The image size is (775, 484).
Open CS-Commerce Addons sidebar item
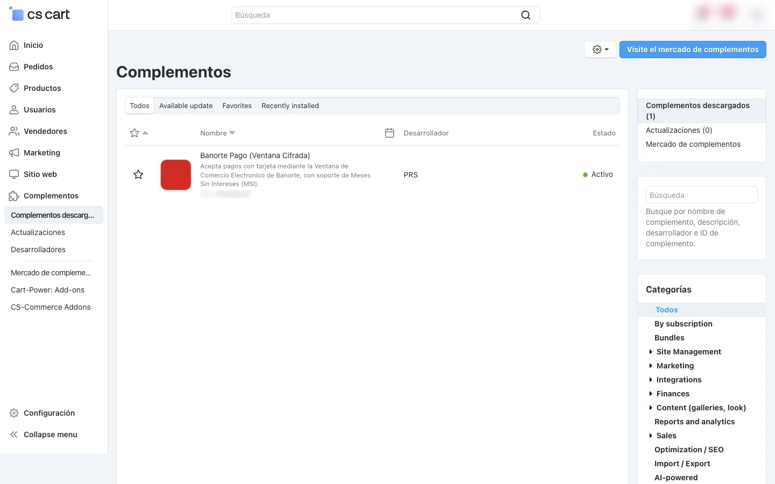coord(51,307)
